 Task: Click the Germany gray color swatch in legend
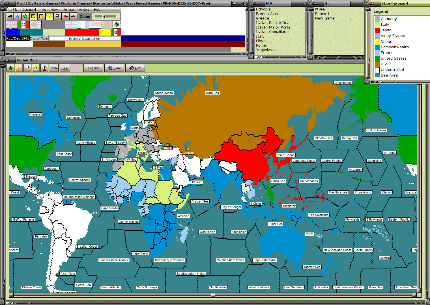click(x=377, y=19)
